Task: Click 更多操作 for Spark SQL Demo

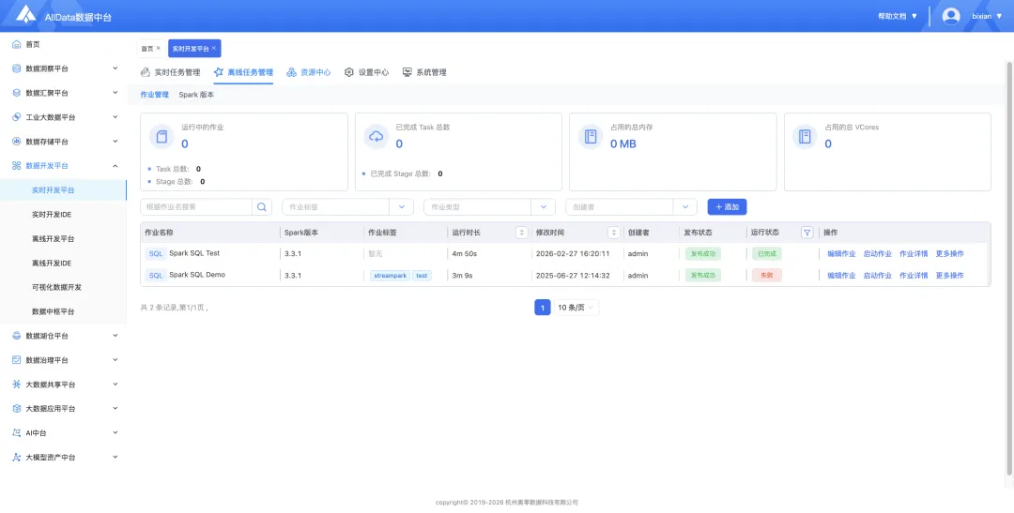Action: [x=950, y=275]
